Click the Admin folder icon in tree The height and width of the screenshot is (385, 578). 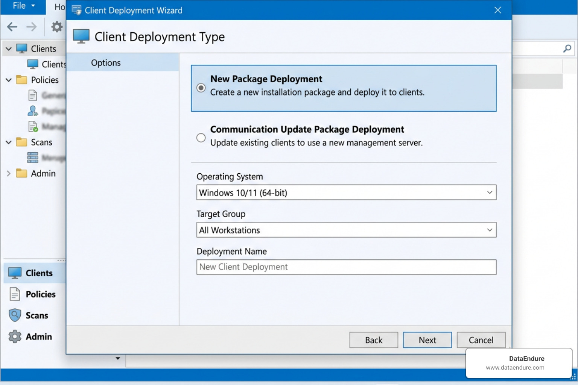point(22,174)
